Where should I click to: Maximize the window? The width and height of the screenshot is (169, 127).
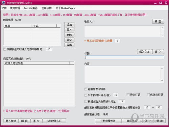click(x=161, y=3)
